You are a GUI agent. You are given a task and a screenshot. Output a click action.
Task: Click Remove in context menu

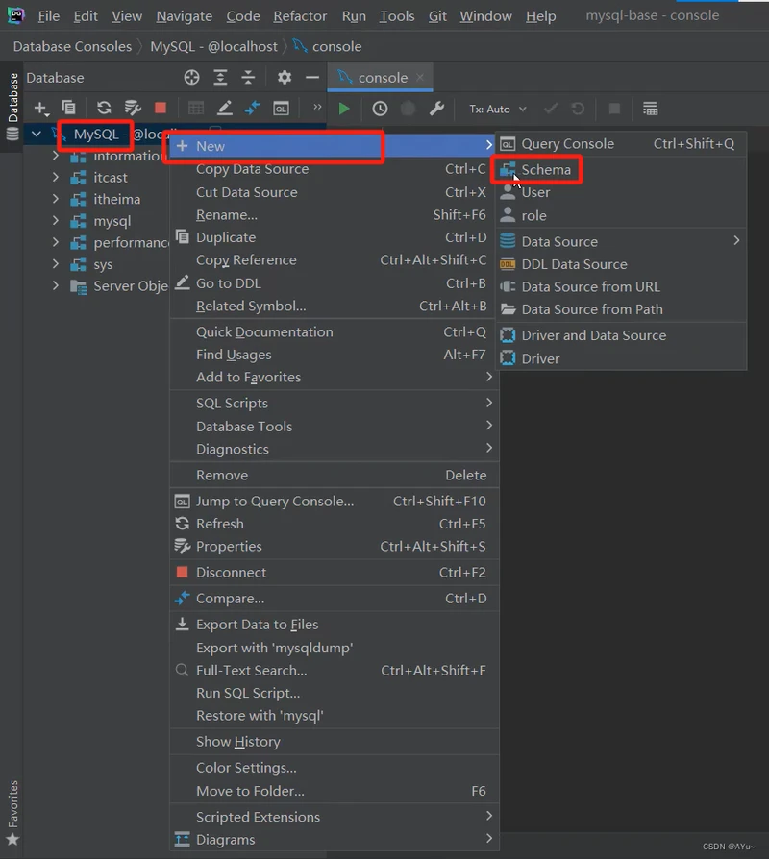point(335,475)
